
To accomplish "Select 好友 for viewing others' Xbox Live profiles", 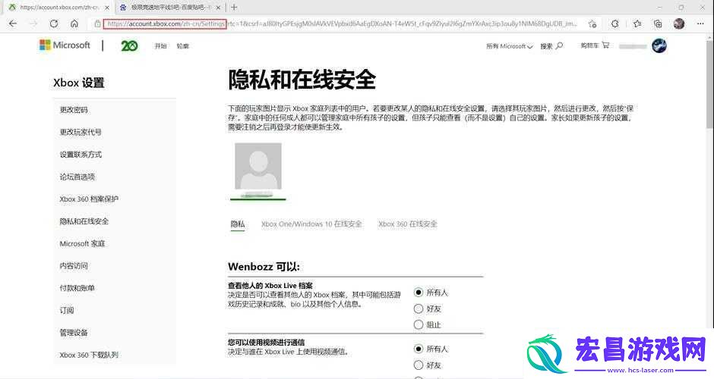I will 419,309.
